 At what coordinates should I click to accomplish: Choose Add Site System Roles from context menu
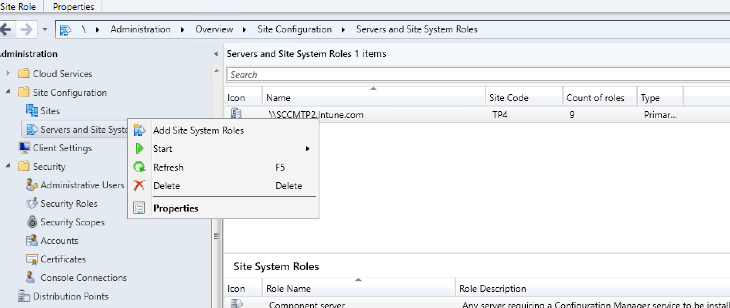tap(223, 130)
